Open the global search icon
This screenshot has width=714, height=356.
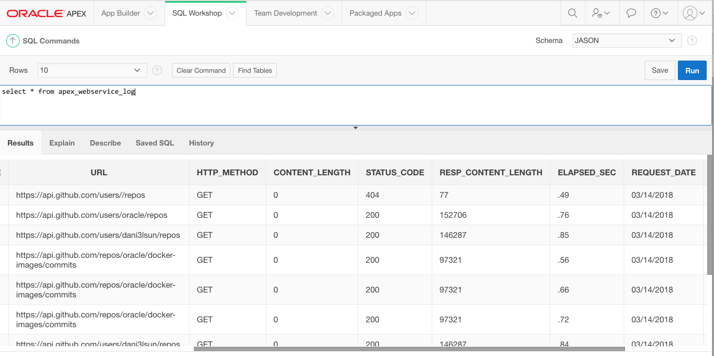coord(572,13)
